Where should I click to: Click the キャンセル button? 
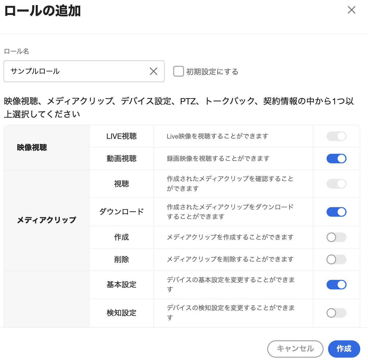295,349
